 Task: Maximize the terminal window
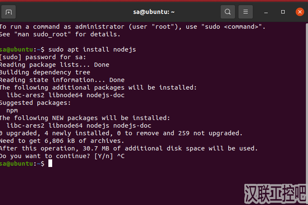coord(283,12)
